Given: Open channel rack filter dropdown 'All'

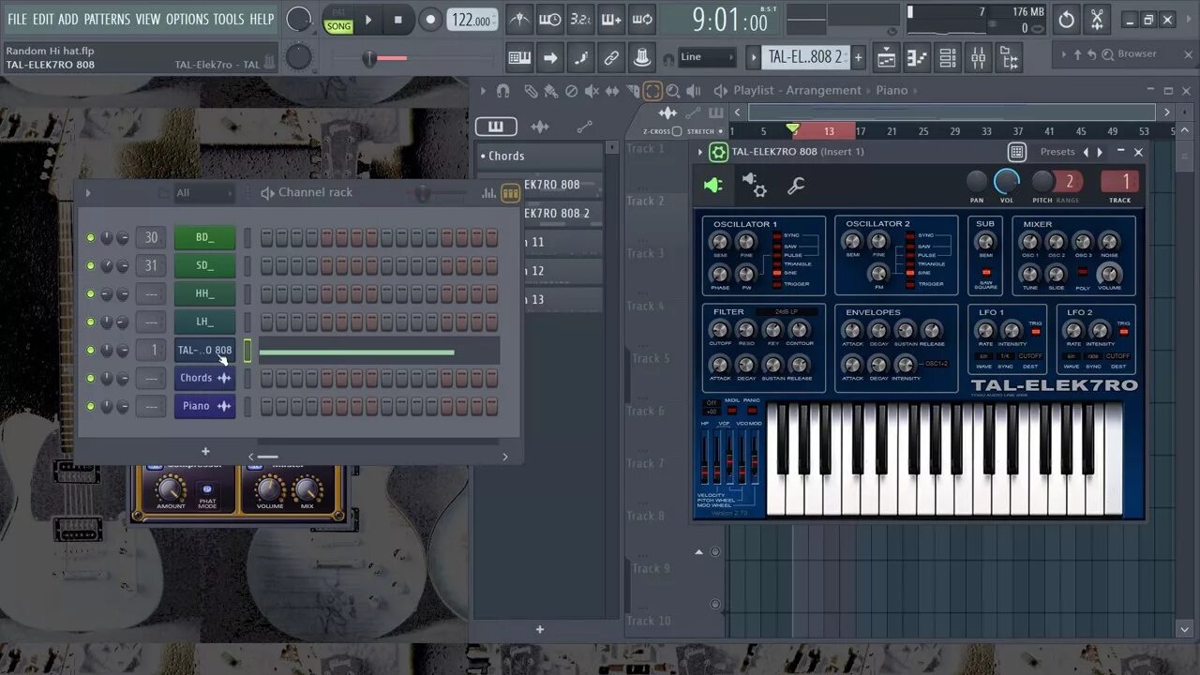Looking at the screenshot, I should click(203, 193).
